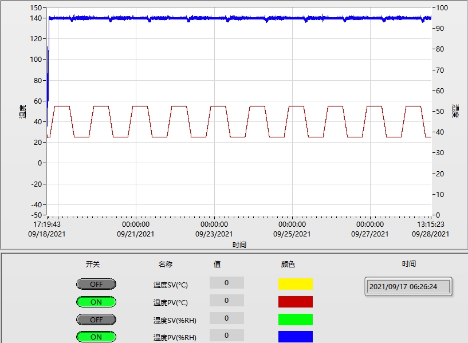Turn off the 温度PV(°C) switch

[x=96, y=302]
